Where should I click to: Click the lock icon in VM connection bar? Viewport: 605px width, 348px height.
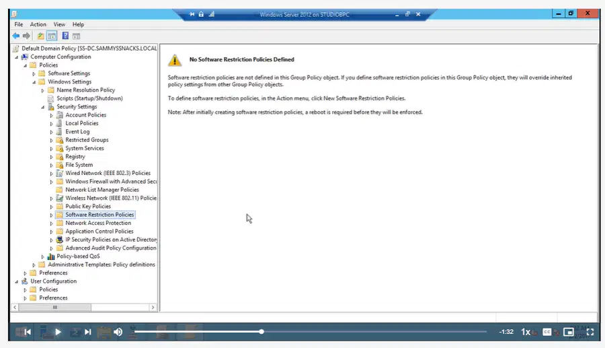click(201, 14)
